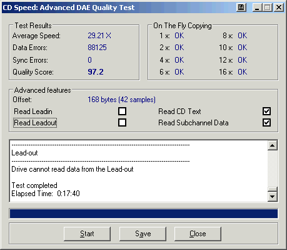Click the Elapsed Time line in the log
Image resolution: width=287 pixels, height=250 pixels.
point(46,194)
